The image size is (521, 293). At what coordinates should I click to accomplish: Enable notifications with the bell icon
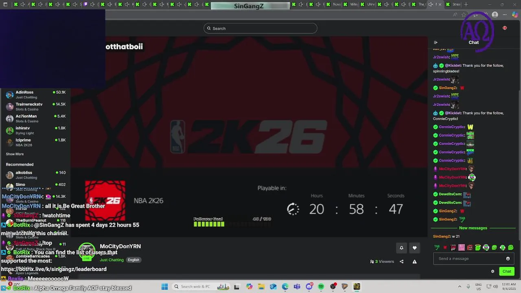401,248
